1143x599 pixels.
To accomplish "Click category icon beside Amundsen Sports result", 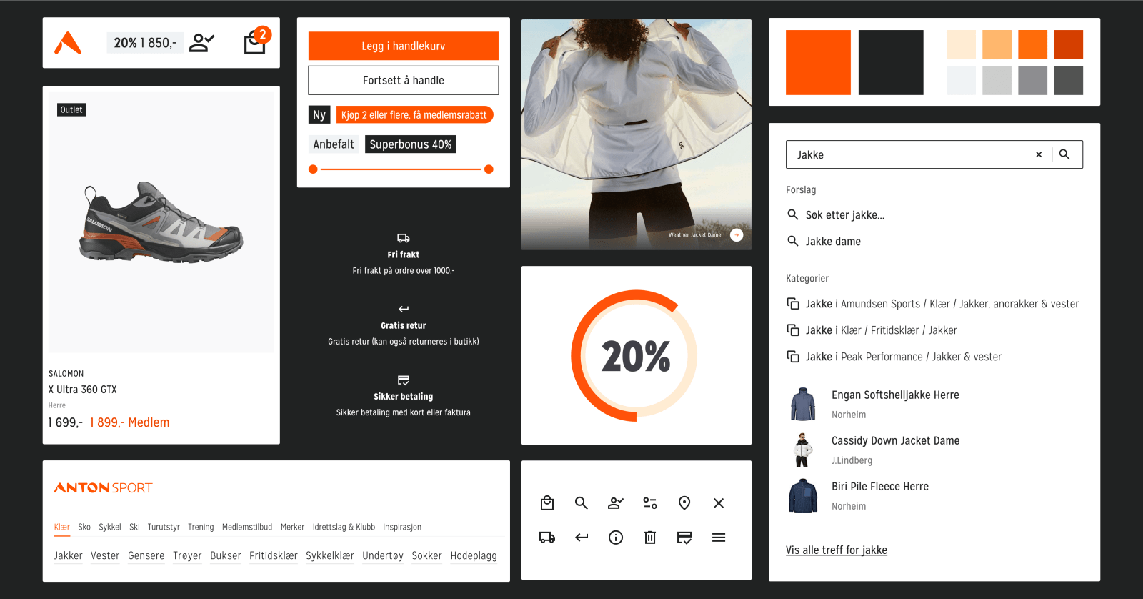I will (793, 304).
